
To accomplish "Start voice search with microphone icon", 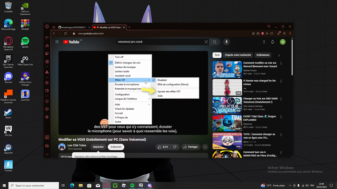I will point(226,42).
